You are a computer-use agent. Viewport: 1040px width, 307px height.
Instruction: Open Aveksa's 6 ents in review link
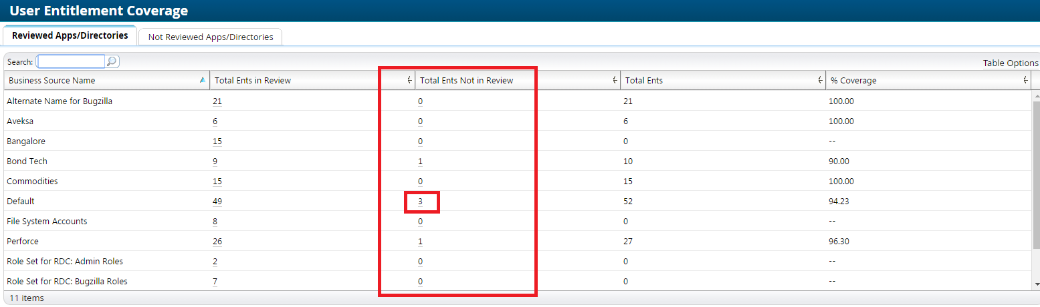pyautogui.click(x=215, y=121)
